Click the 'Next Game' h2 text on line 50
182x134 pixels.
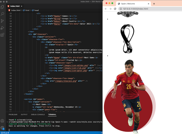(x=41, y=104)
